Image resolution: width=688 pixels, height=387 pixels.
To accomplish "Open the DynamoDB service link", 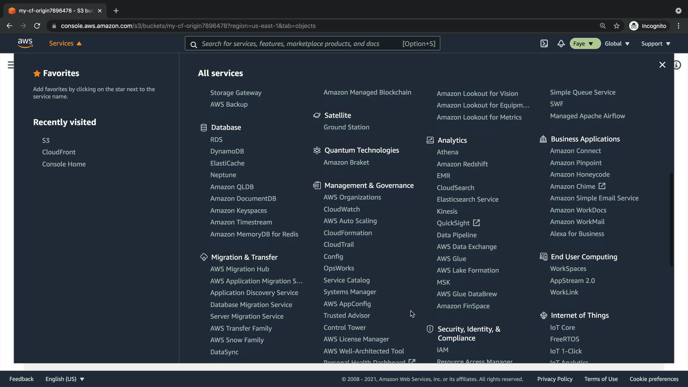I will [x=227, y=151].
